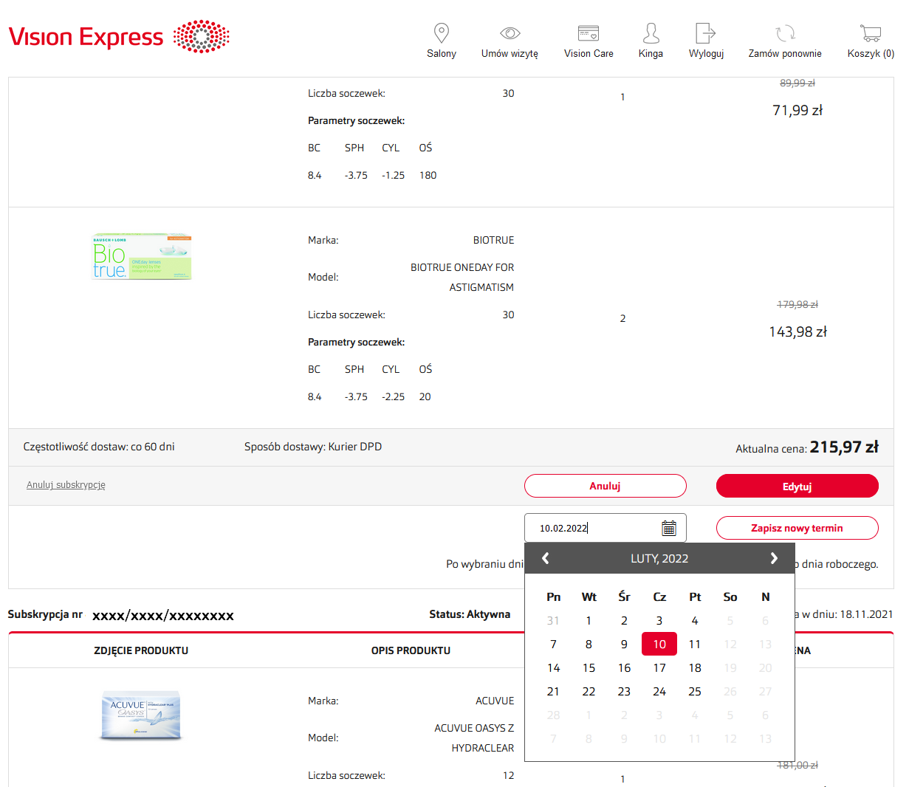Click the Umów wizytę eye icon
909x787 pixels.
[x=510, y=33]
